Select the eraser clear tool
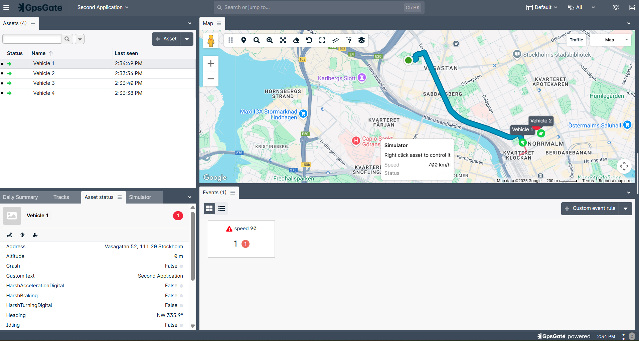The width and height of the screenshot is (639, 341). tap(296, 40)
